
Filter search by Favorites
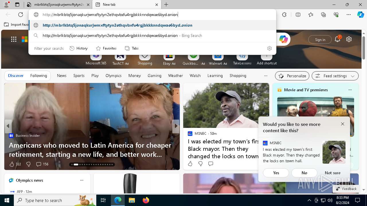click(x=106, y=48)
